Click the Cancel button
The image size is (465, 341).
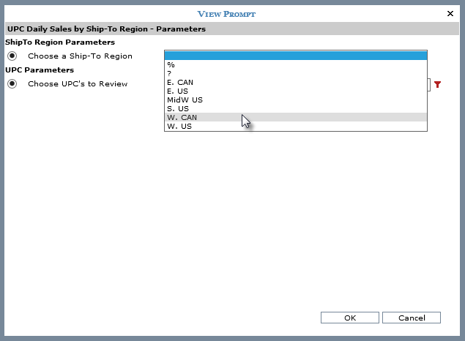410,318
